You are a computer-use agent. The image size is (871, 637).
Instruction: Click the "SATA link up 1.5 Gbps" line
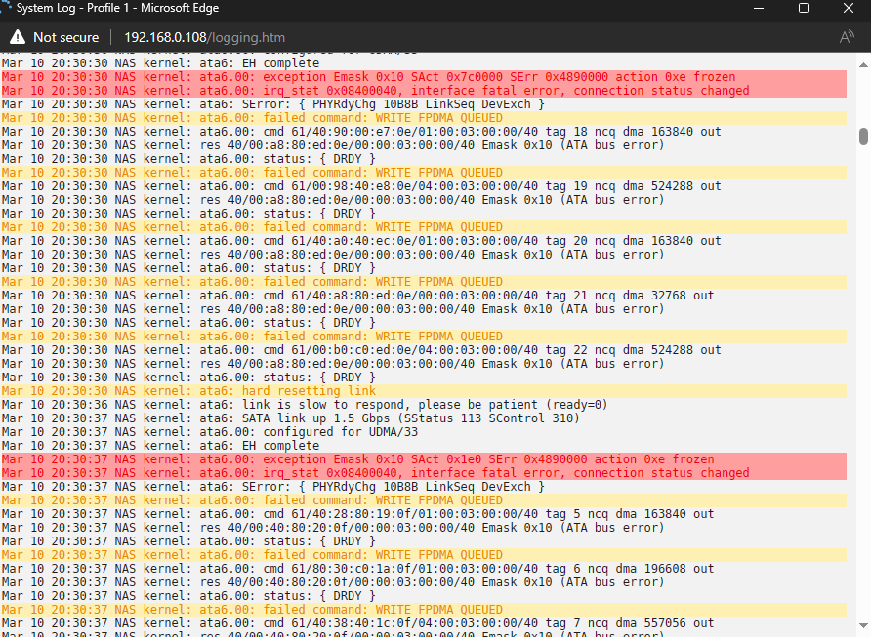(x=291, y=418)
